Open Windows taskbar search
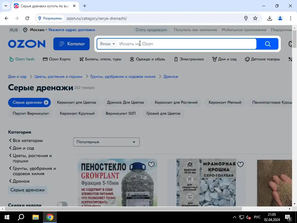297x223 pixels. pos(21,217)
